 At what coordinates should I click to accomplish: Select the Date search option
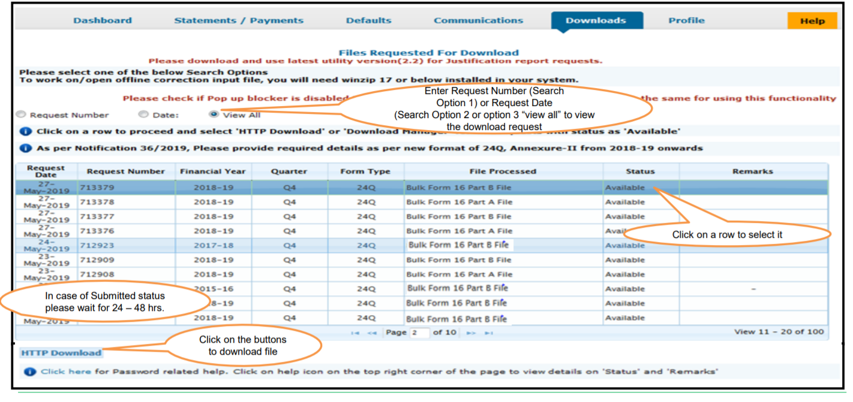point(143,114)
